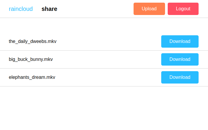The image size is (208, 130).
Task: Click Download in the last file row
Action: (180, 77)
